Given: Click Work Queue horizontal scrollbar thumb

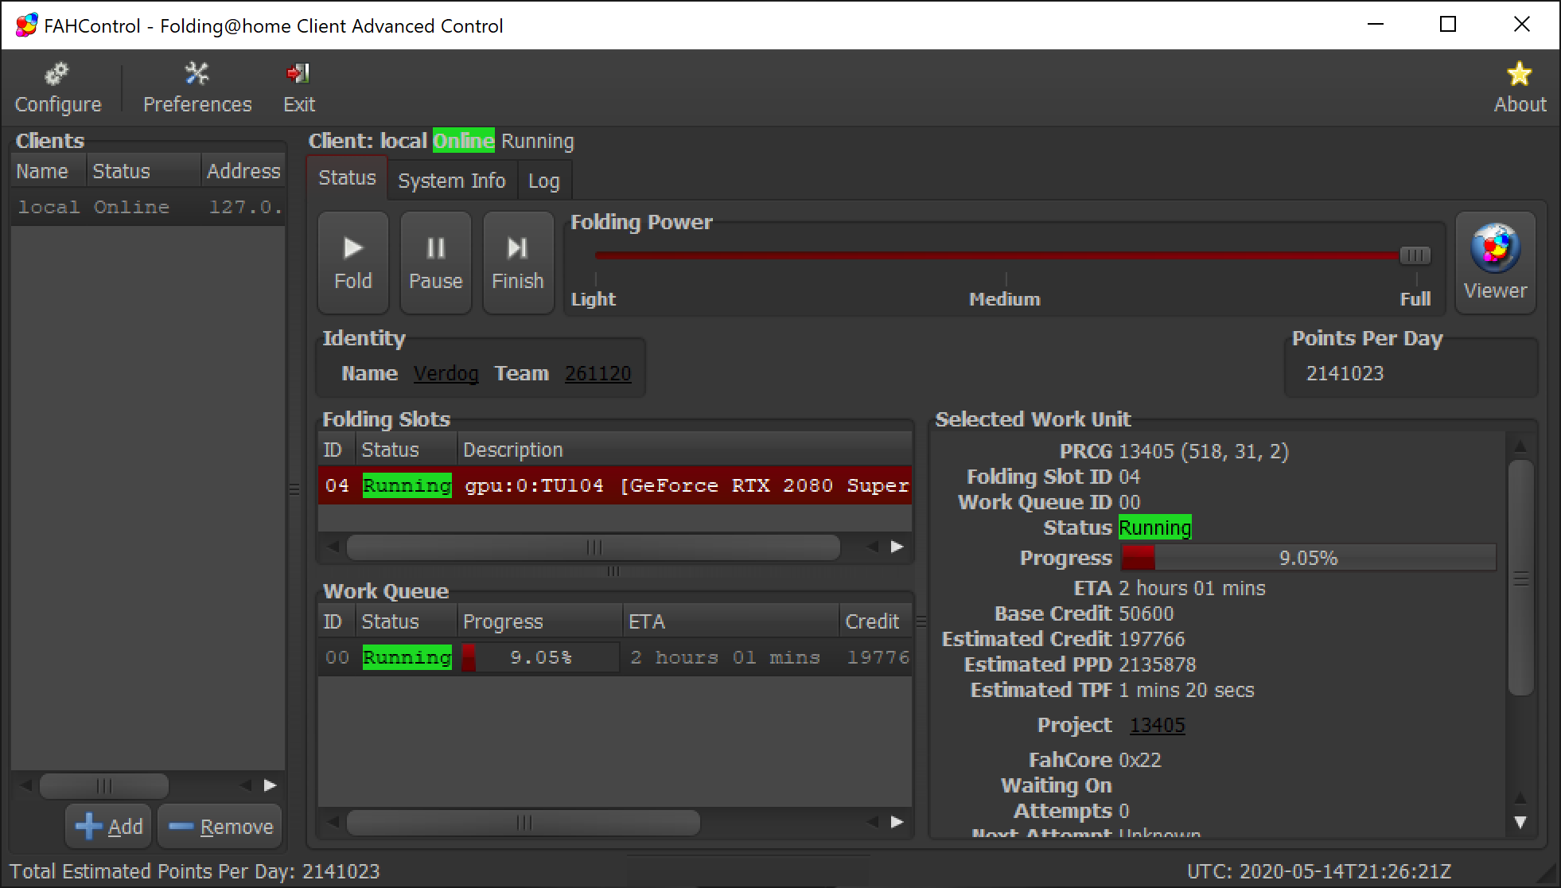Looking at the screenshot, I should point(524,822).
